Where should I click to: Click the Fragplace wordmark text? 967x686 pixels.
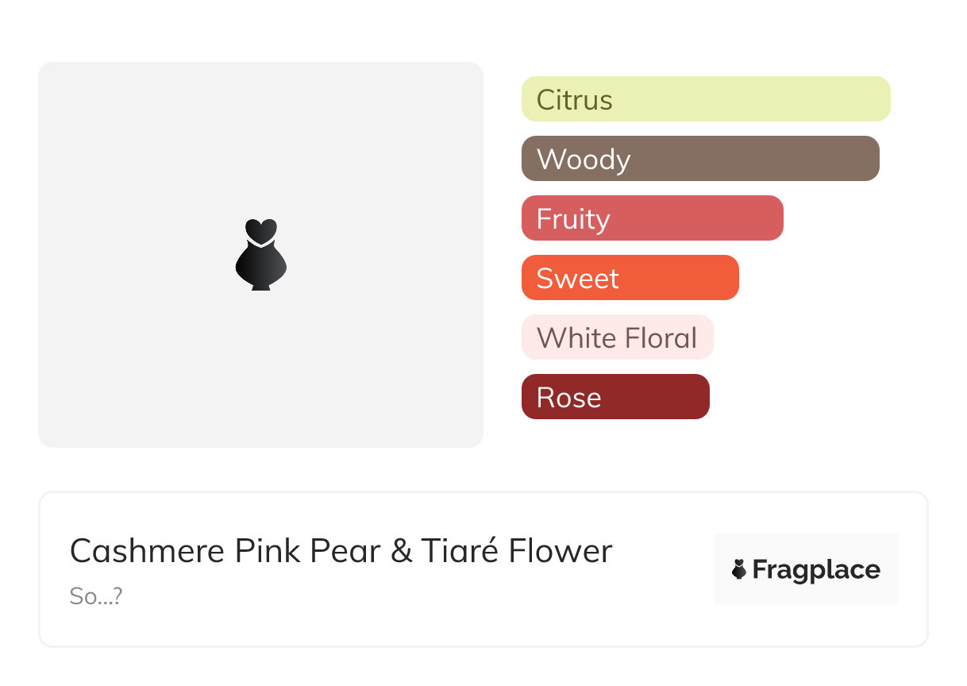pos(816,570)
